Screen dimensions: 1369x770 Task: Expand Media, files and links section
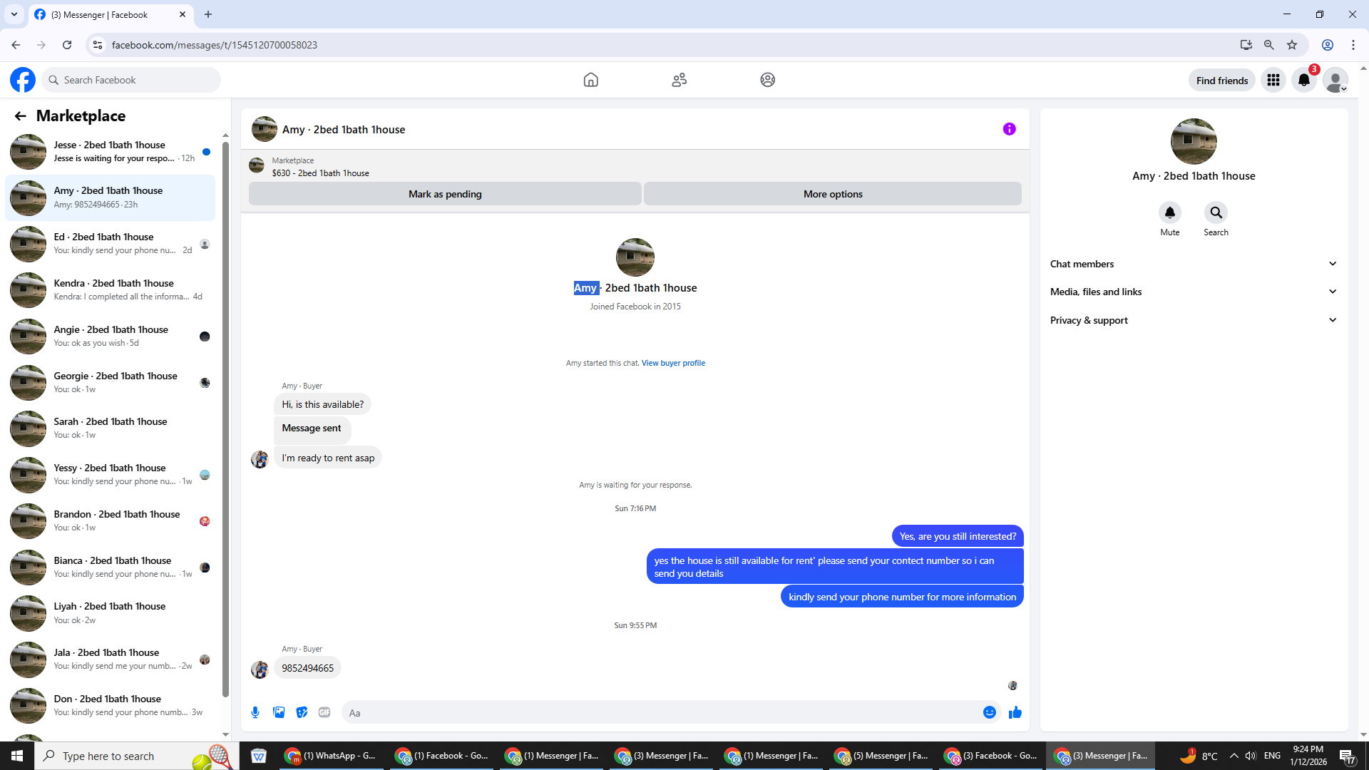(x=1193, y=292)
